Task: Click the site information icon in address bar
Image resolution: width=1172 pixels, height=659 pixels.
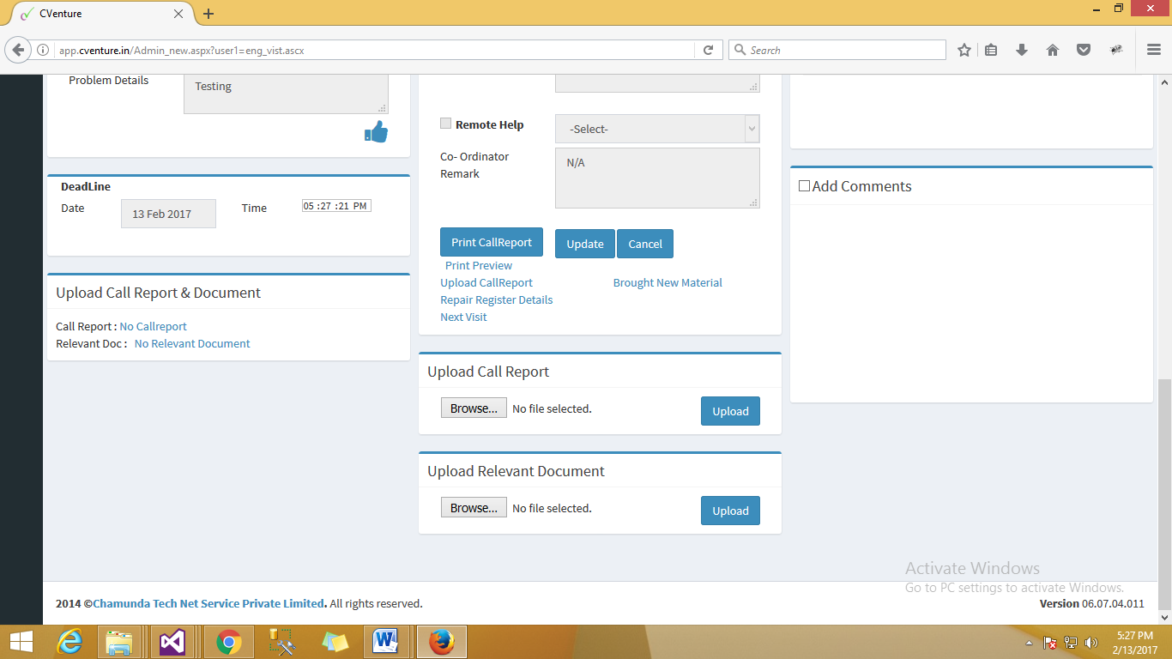Action: click(x=43, y=50)
